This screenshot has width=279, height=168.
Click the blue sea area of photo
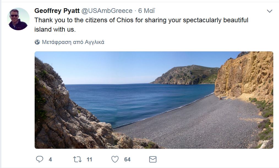(x=139, y=101)
